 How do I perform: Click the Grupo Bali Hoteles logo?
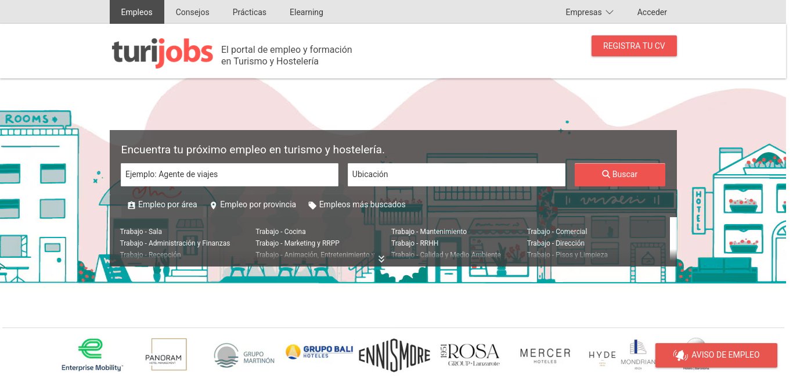319,351
